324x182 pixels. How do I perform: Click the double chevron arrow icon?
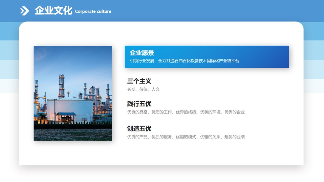point(25,11)
